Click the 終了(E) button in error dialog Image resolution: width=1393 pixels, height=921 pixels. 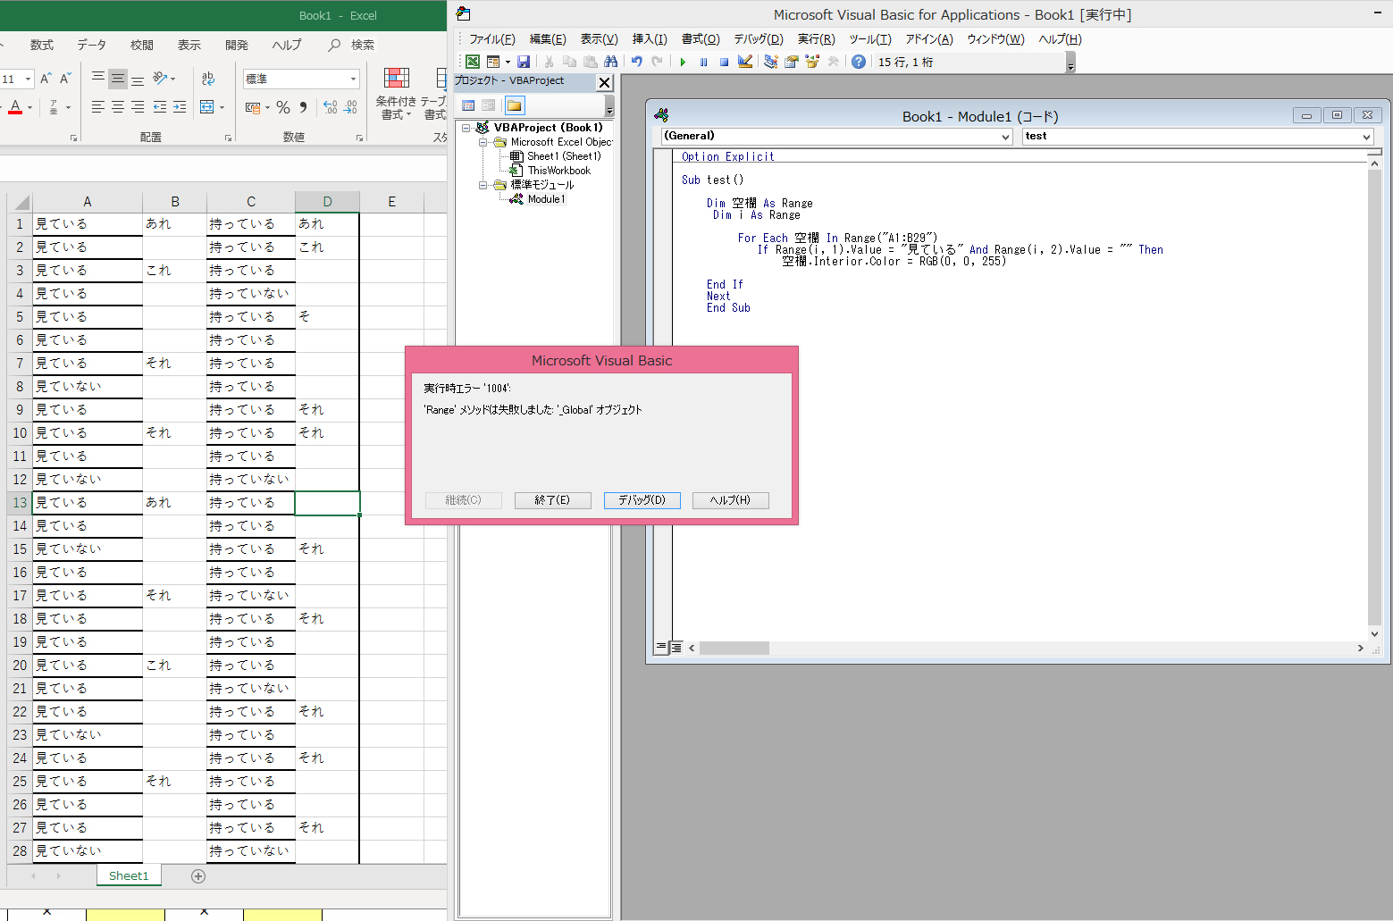pos(552,500)
